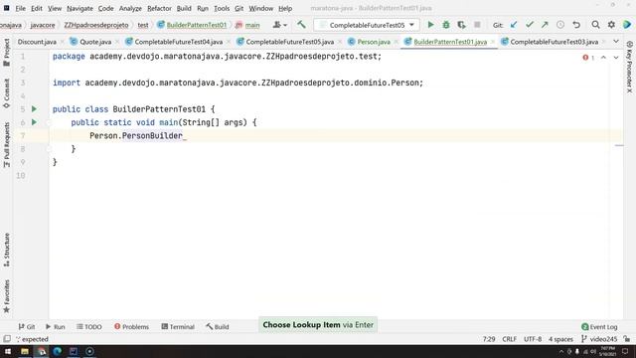Git push arrow icon
The image size is (636, 358).
click(545, 25)
